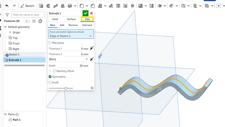The width and height of the screenshot is (225, 127).
Task: Expand the Starting offset chevron
Action: point(50,71)
